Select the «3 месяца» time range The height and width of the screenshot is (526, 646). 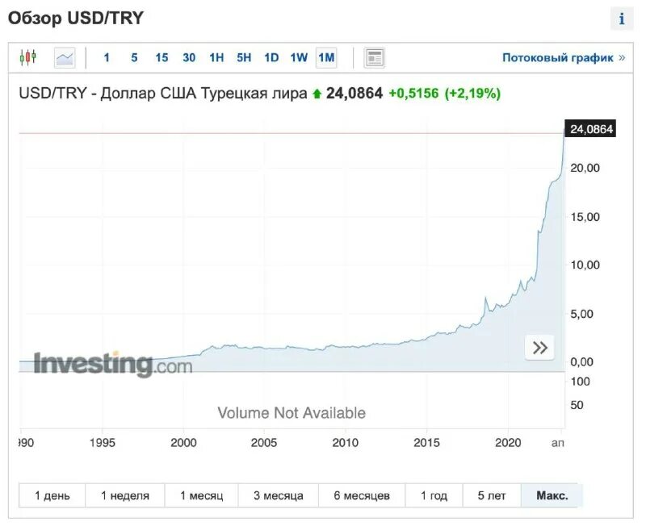click(278, 495)
